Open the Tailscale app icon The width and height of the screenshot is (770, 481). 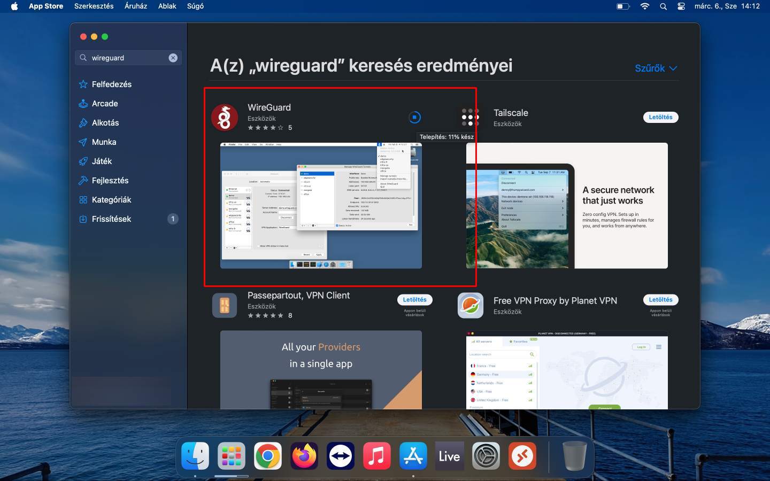point(471,118)
